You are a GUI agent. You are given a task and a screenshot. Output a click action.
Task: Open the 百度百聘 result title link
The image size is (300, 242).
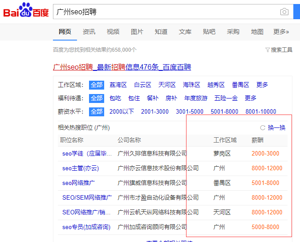click(122, 67)
